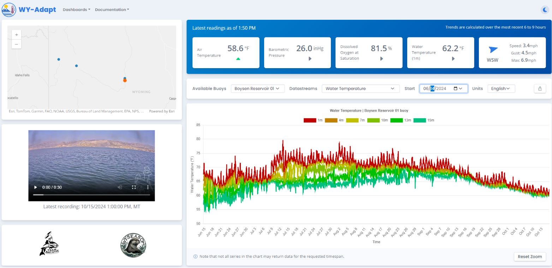552x268 pixels.
Task: Expand the date field chevron
Action: point(461,89)
